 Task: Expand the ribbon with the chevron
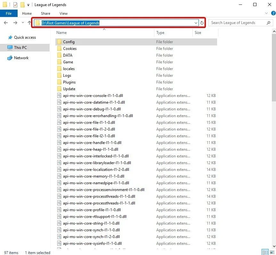[266, 13]
